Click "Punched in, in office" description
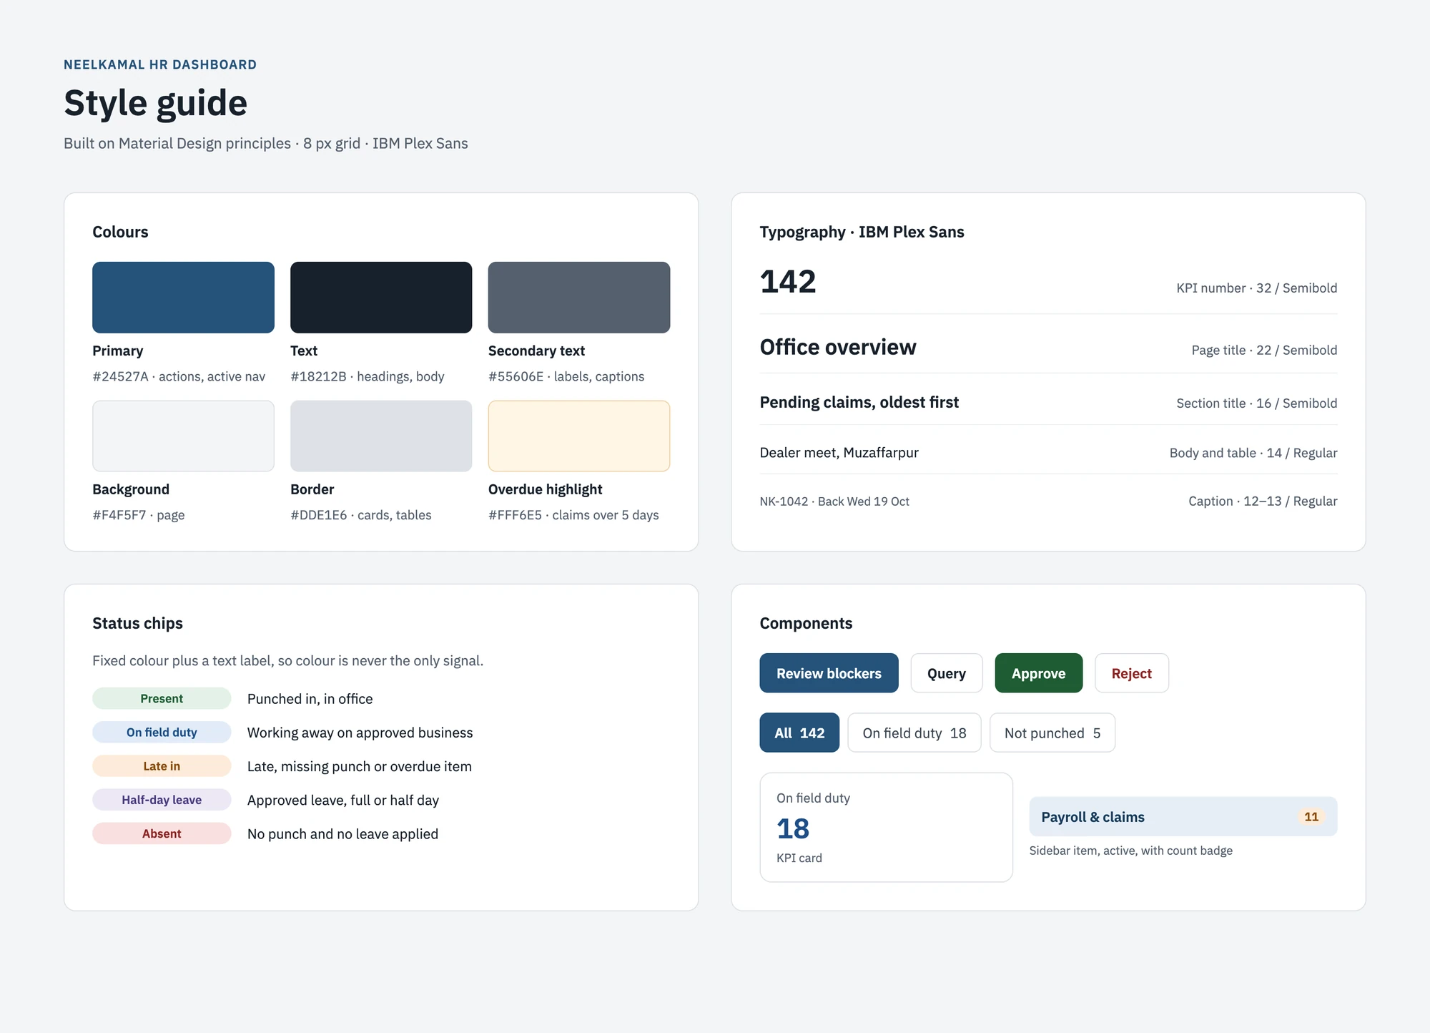 (310, 699)
